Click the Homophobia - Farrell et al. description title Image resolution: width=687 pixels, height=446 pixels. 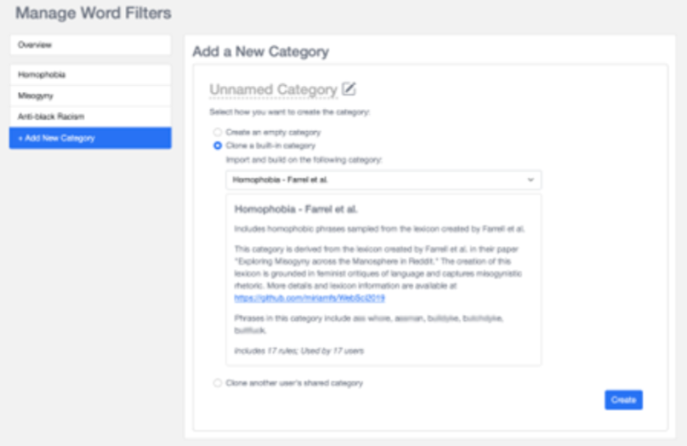coord(296,209)
